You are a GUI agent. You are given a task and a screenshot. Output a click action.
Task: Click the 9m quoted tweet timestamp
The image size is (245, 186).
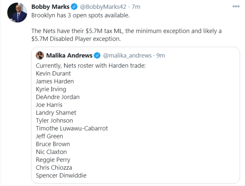click(161, 56)
